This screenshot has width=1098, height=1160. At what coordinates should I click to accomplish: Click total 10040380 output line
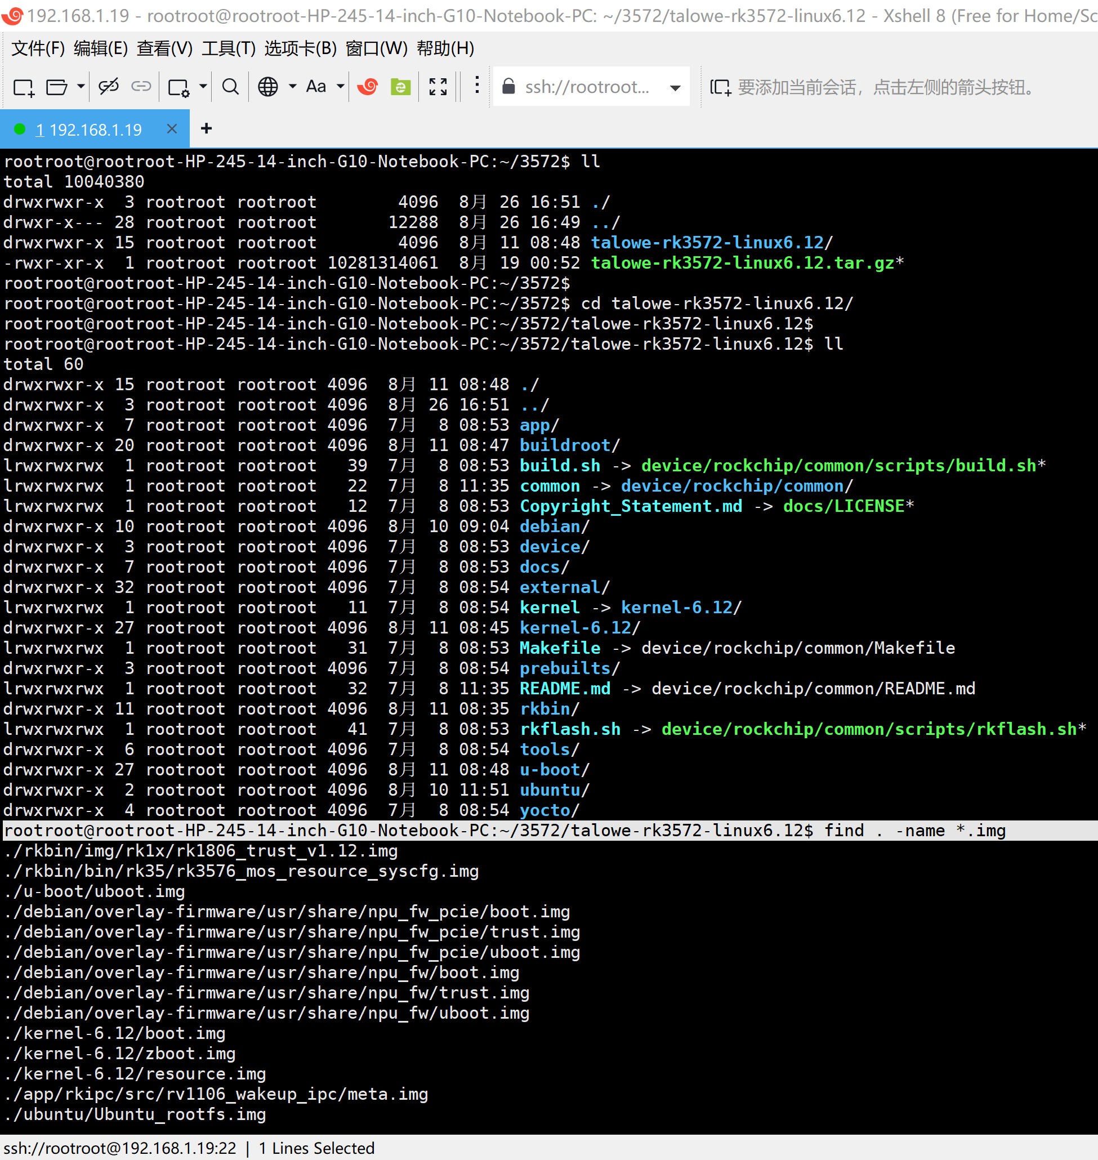(74, 182)
